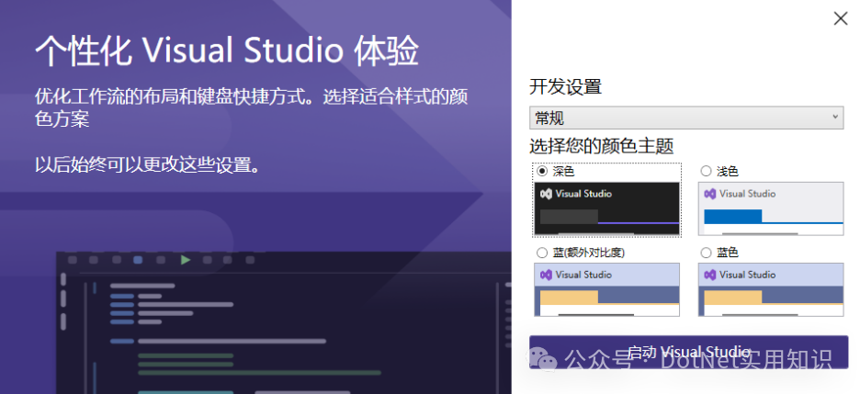The image size is (860, 394).
Task: Click the 以后始终可以更改这些设置 text
Action: (x=148, y=164)
